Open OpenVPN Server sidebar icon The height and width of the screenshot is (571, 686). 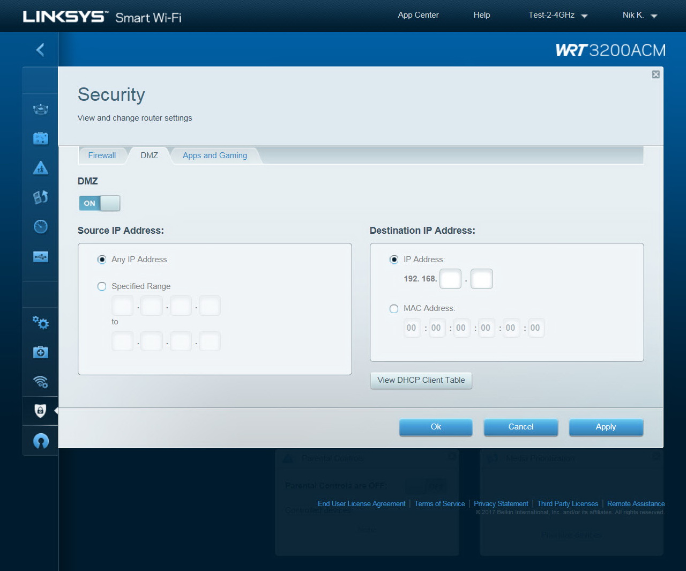point(41,441)
